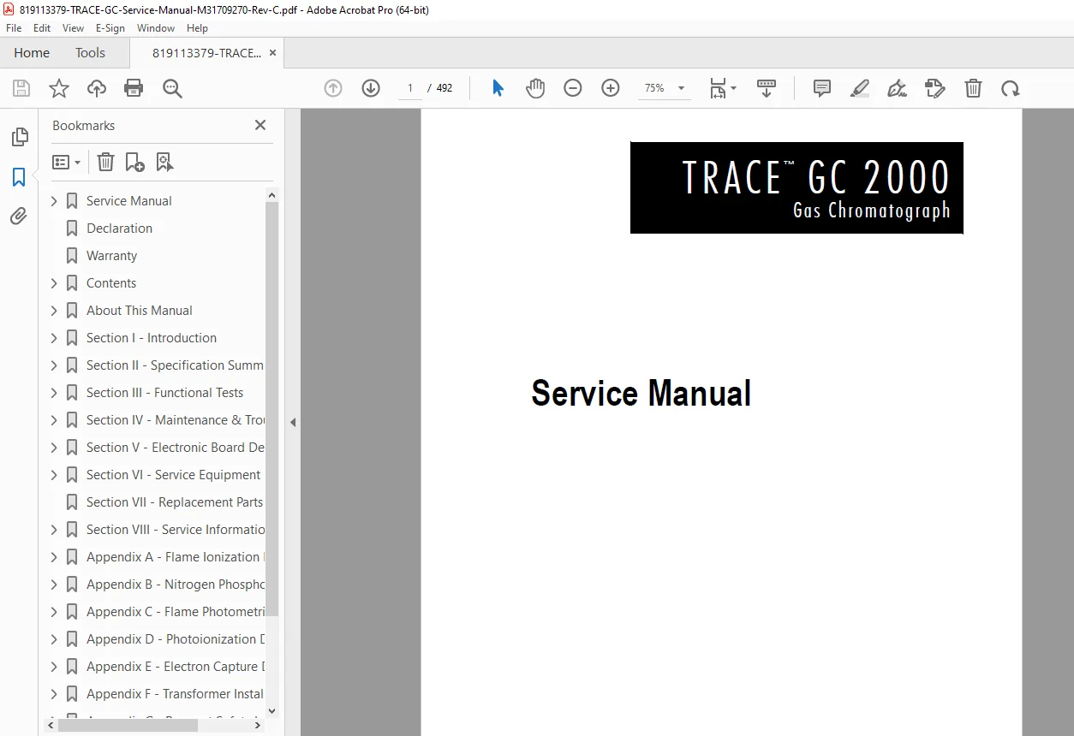Open the Help menu
Viewport: 1074px width, 736px height.
pyautogui.click(x=197, y=28)
